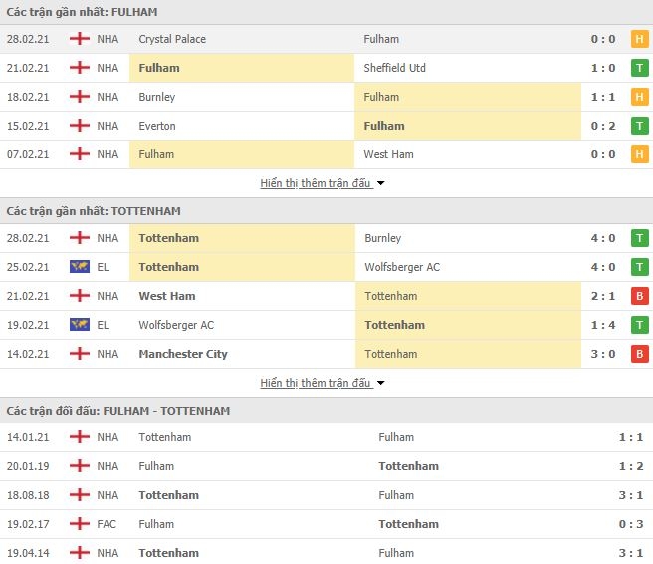Open the Everton vs Fulham 0:2 match
Screen dimensions: 653x564
326,126
